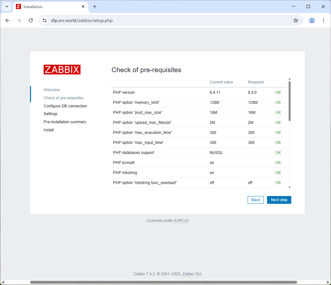Viewport: 331px width, 285px height.
Task: Click the Back button
Action: 255,200
